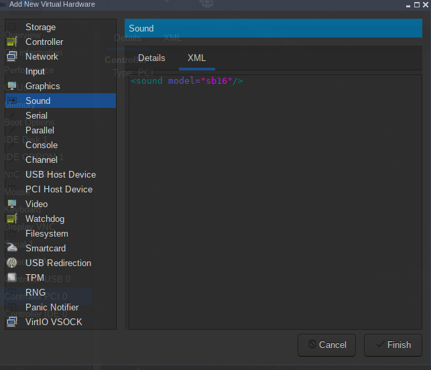Switch to the Details tab
The image size is (431, 370).
click(x=151, y=58)
